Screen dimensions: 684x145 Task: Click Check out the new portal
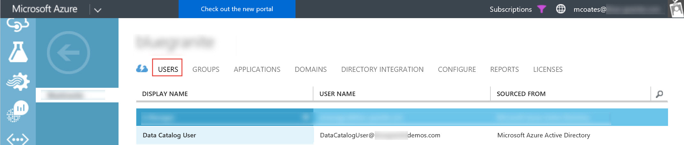[x=237, y=9]
